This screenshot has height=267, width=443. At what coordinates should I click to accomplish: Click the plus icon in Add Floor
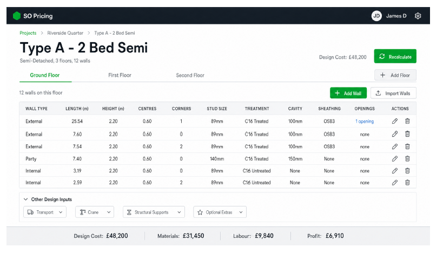(382, 75)
